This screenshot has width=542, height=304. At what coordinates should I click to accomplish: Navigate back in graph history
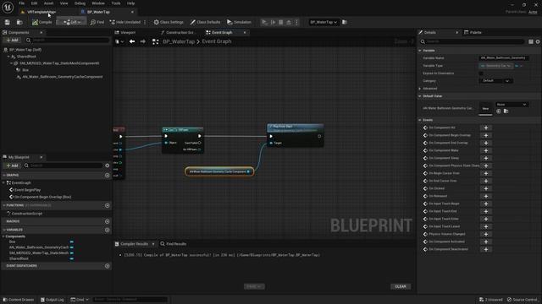[x=132, y=41]
